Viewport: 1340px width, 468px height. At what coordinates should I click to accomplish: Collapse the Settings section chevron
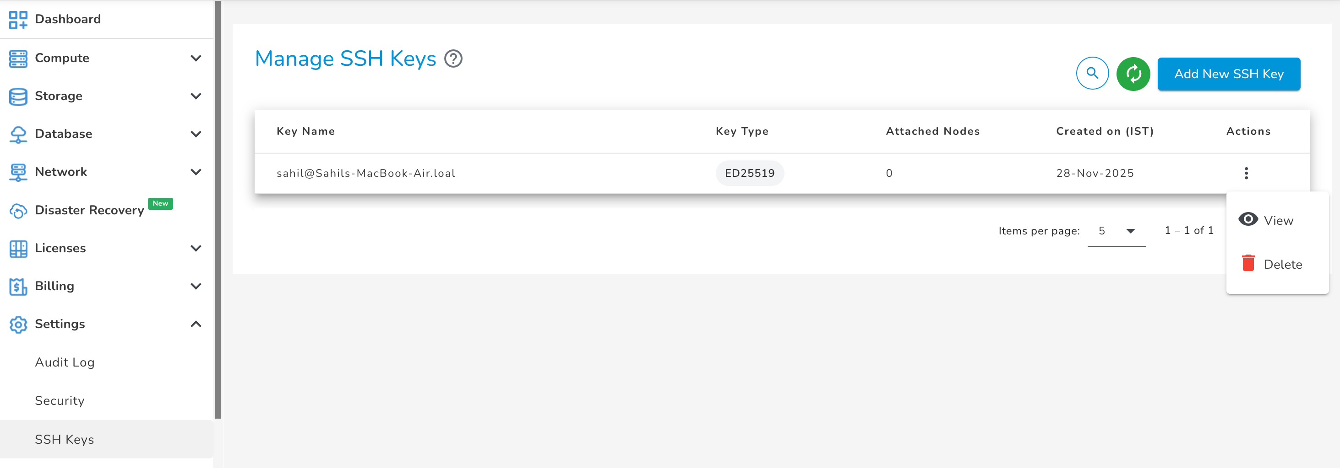[196, 324]
